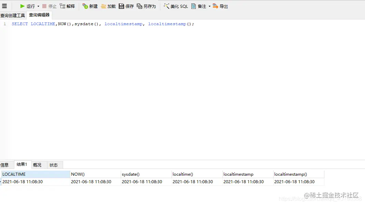Click line number 1 in the gutter
Image resolution: width=365 pixels, height=205 pixels.
point(5,24)
